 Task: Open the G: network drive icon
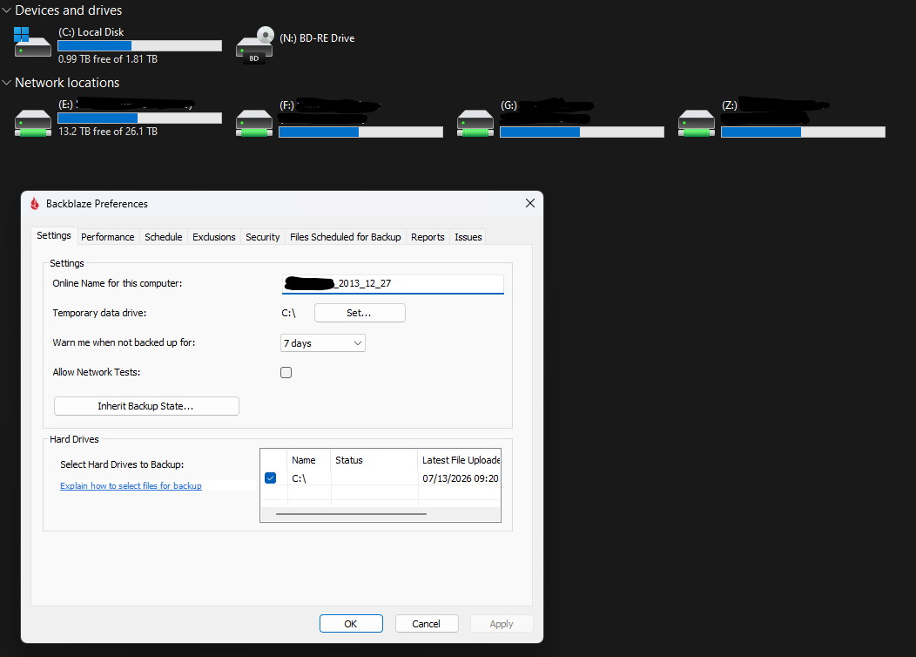click(x=475, y=123)
